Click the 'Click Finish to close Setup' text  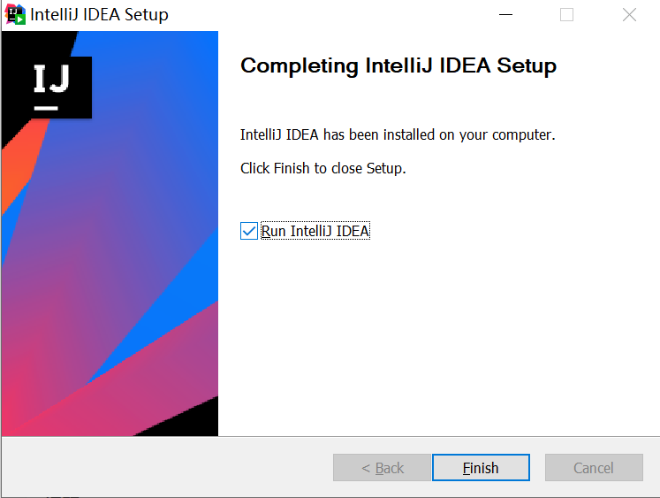click(x=322, y=168)
